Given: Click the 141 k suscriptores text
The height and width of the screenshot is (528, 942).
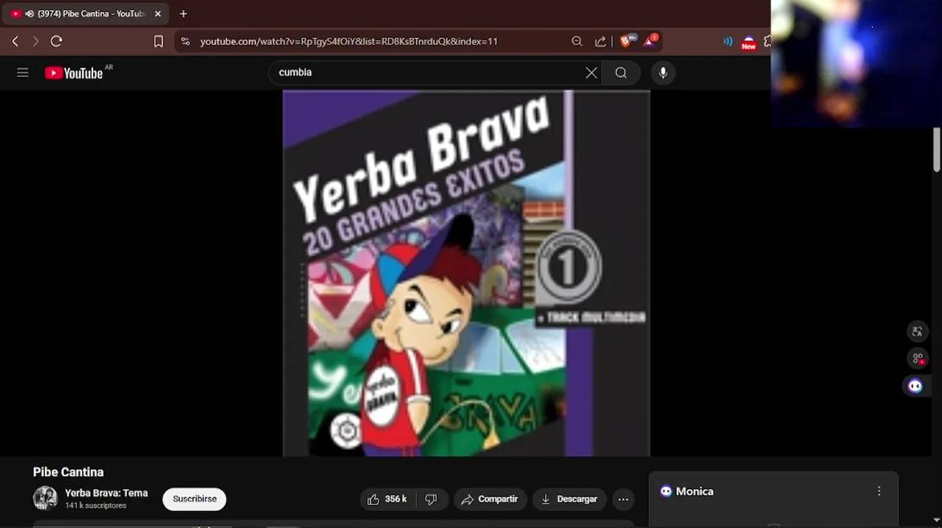Looking at the screenshot, I should tap(95, 506).
